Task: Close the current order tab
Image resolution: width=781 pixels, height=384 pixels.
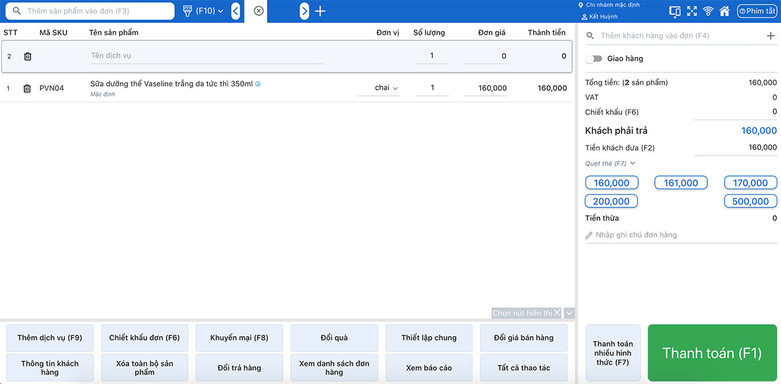Action: pos(258,11)
